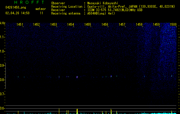Viewport: 180px width, 114px height.
Task: Click the meteor label
Action: [x=41, y=9]
